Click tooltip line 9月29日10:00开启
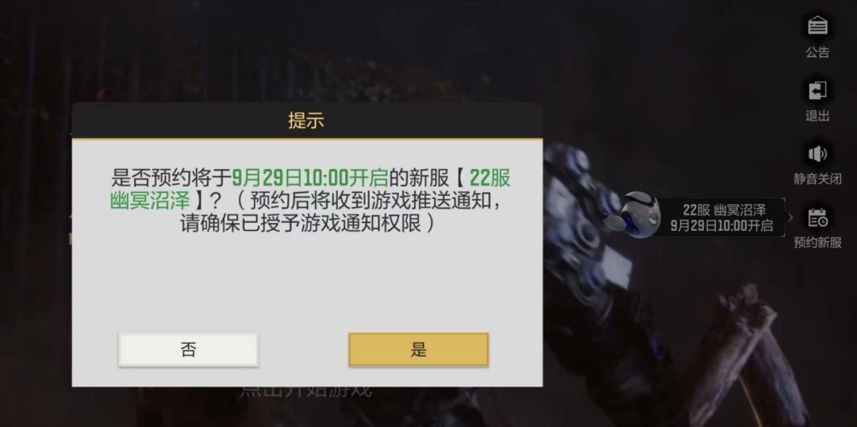The height and width of the screenshot is (427, 857). pyautogui.click(x=721, y=225)
